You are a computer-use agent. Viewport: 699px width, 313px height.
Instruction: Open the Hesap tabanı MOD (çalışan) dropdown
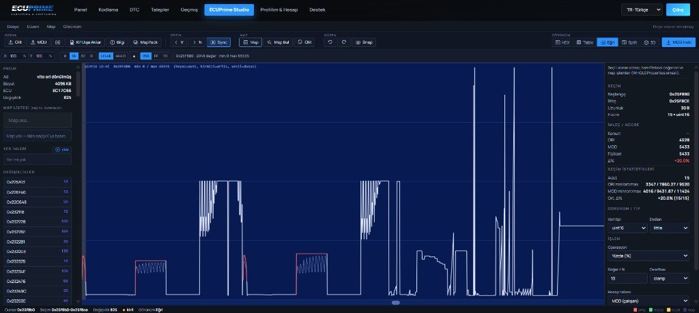click(648, 301)
